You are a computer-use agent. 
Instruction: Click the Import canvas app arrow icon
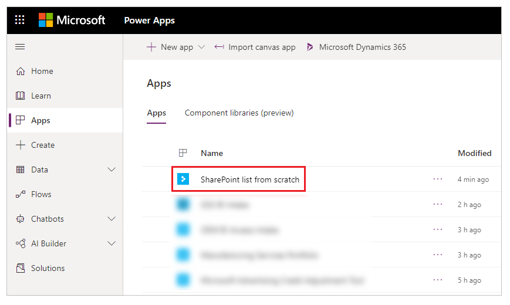pyautogui.click(x=219, y=47)
